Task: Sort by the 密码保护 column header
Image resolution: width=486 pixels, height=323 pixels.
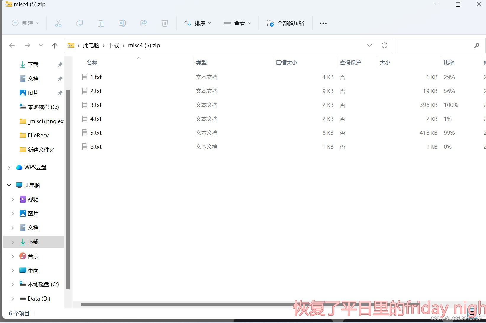Action: (350, 63)
